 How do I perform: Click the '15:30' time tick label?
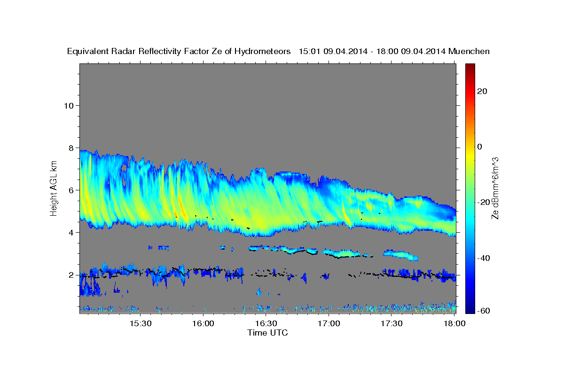click(x=141, y=324)
